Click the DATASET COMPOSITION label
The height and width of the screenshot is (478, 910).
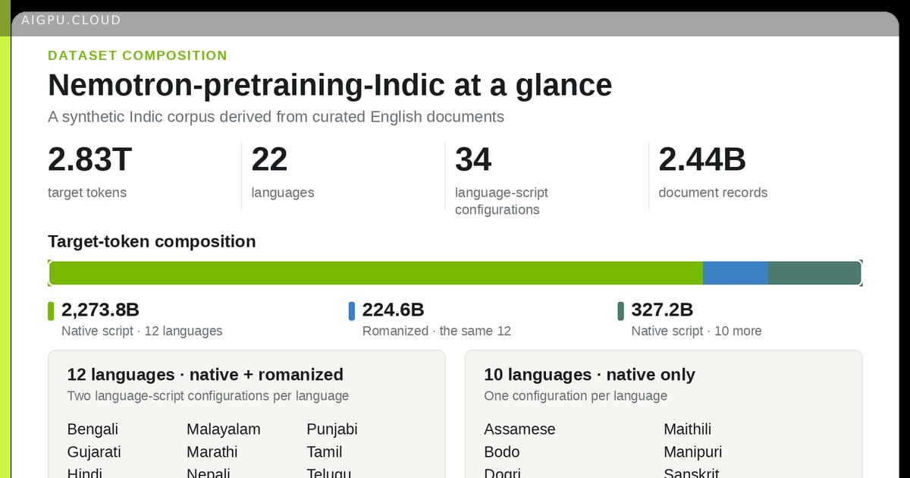click(x=137, y=55)
